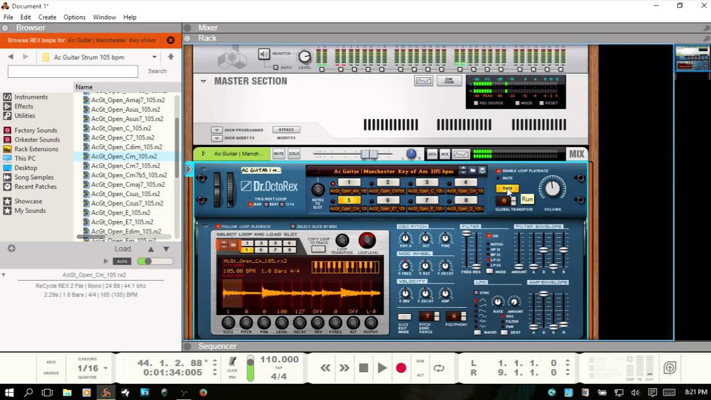Collapse the Mixer panel header

(188, 28)
